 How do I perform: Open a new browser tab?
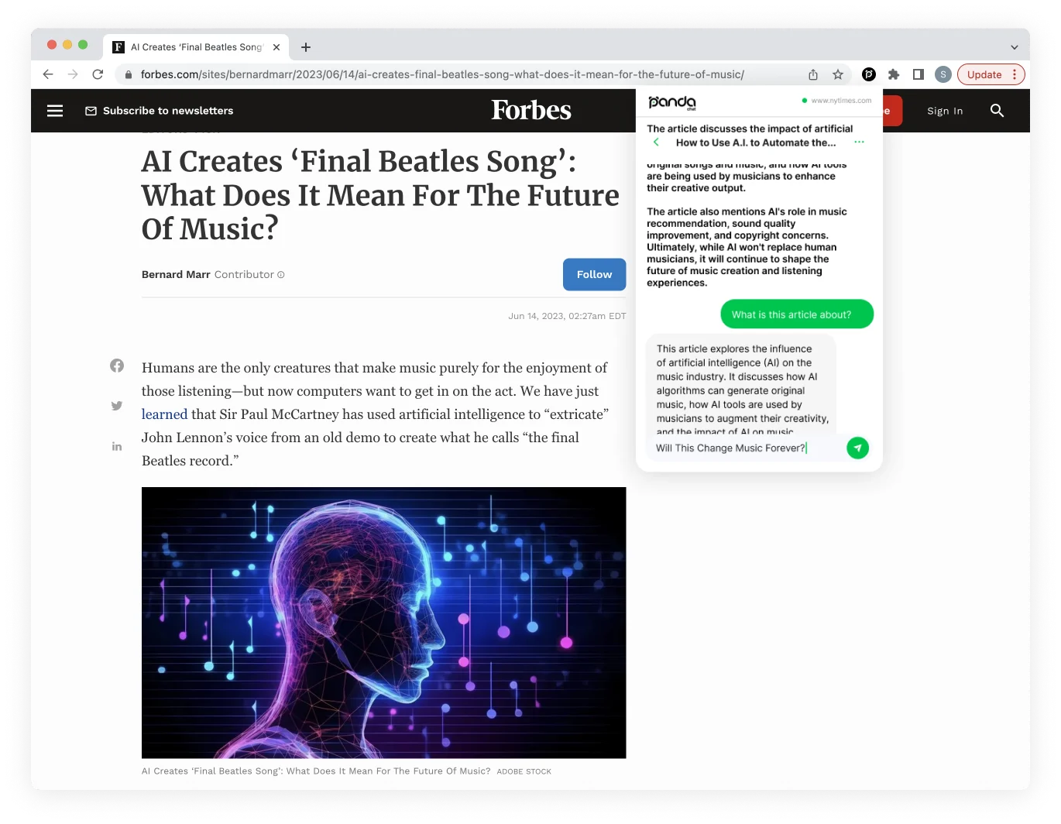[306, 47]
